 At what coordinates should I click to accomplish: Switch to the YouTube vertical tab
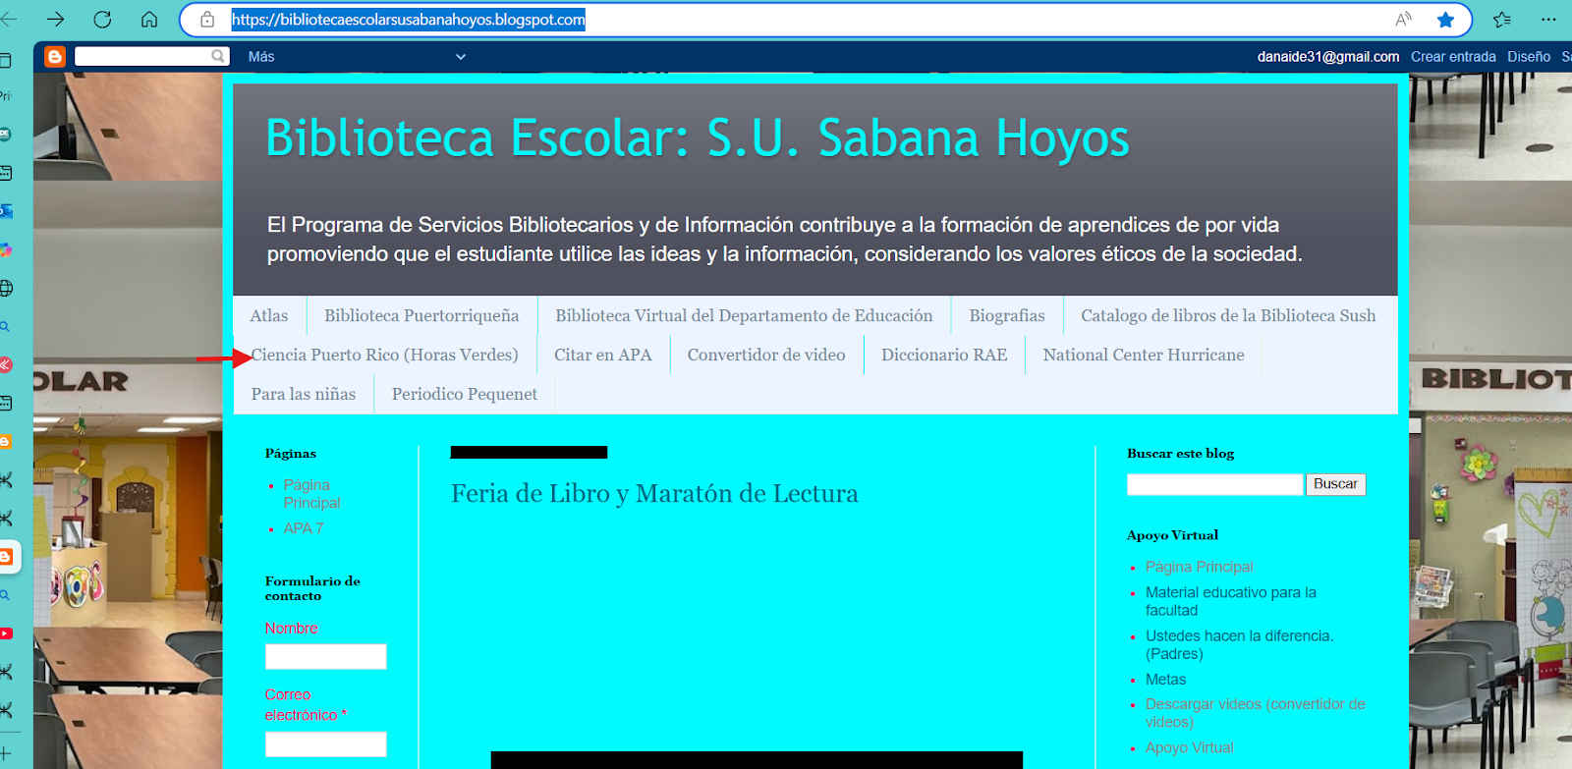(x=6, y=633)
